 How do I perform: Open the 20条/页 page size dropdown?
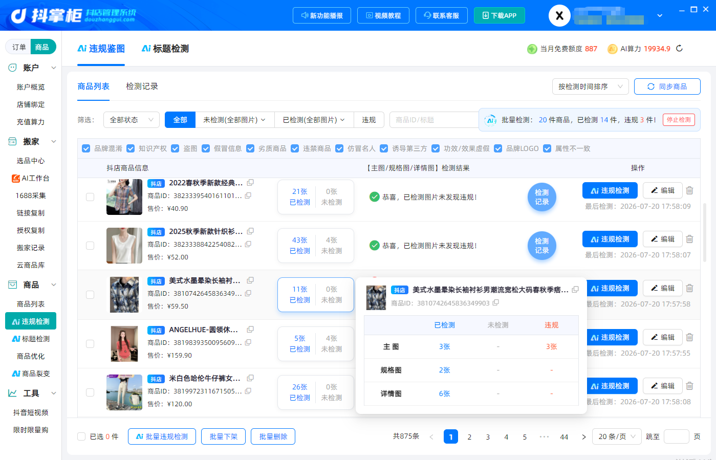coord(617,436)
